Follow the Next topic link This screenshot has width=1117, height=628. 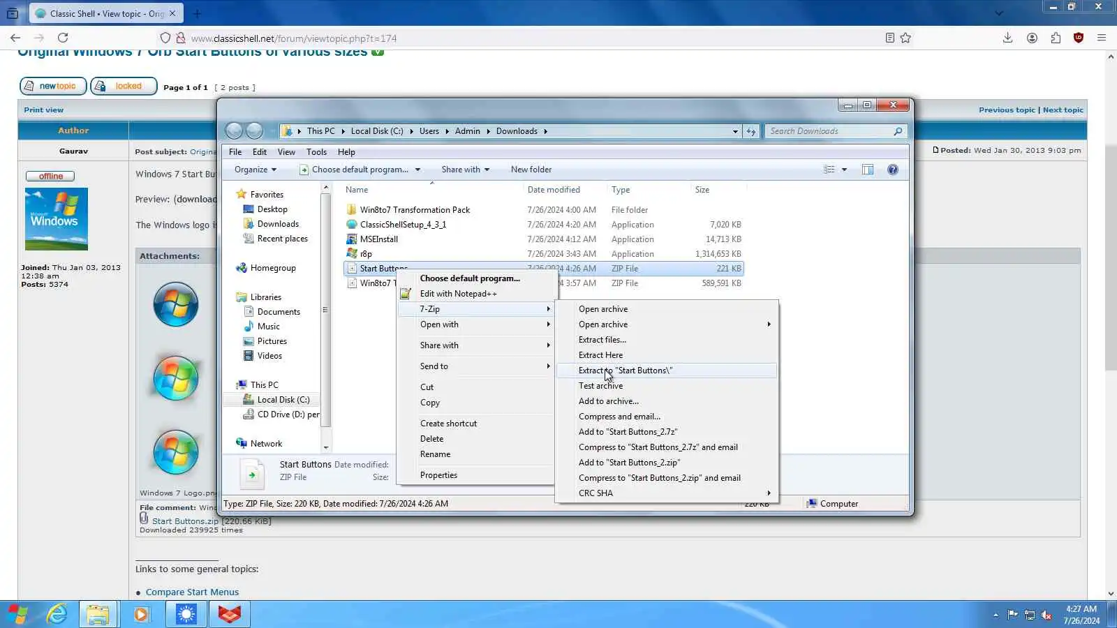tap(1063, 110)
